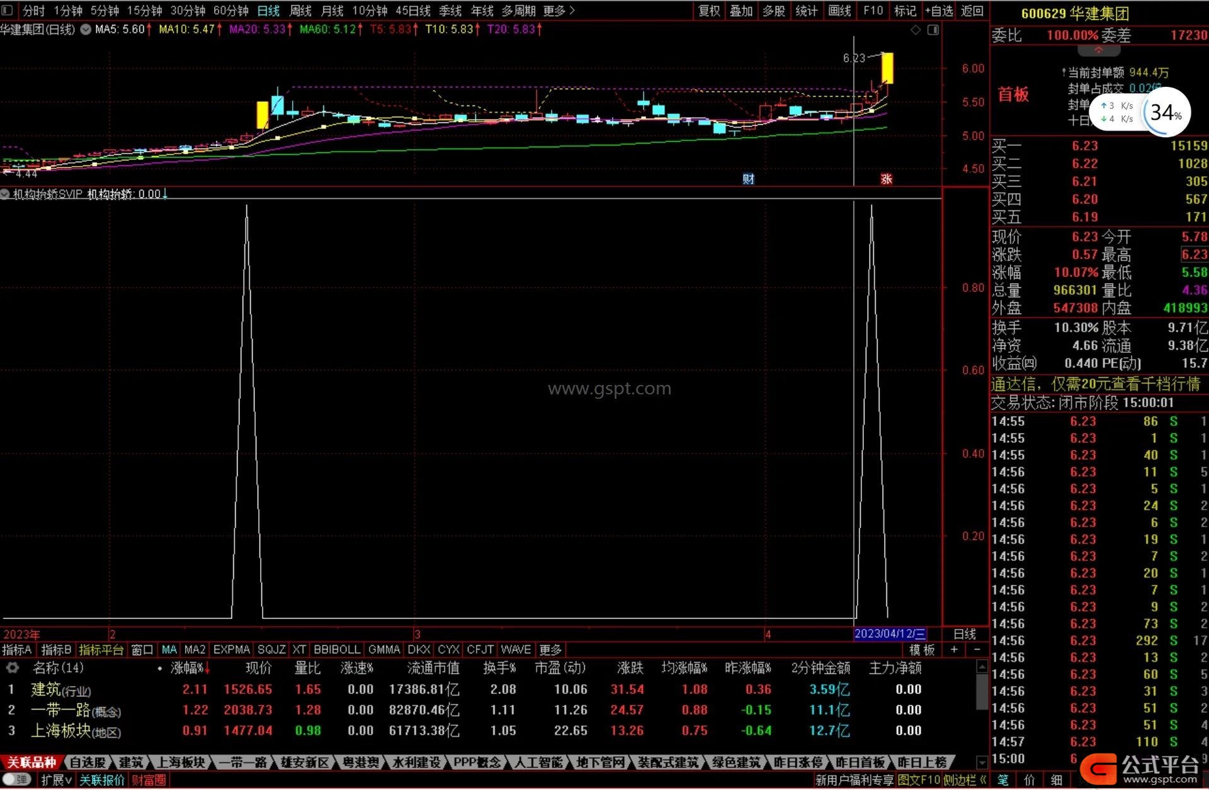Collapse the 侧边栏 sidebar
The width and height of the screenshot is (1209, 790).
[965, 780]
